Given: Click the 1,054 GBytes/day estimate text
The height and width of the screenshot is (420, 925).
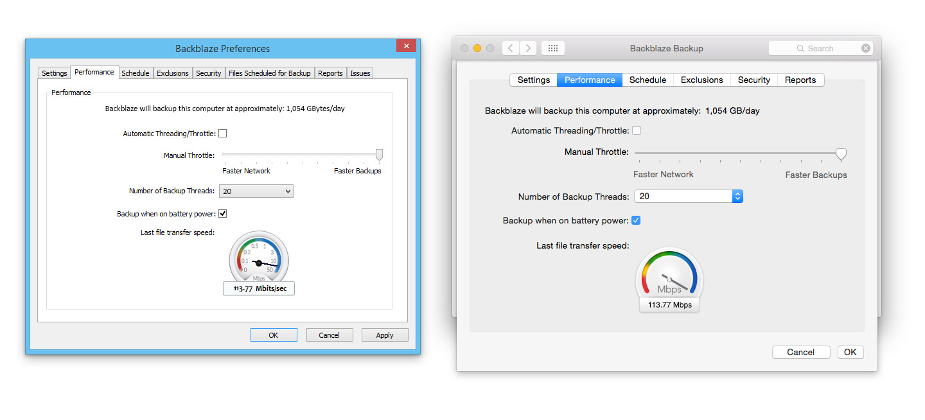Looking at the screenshot, I should point(315,109).
